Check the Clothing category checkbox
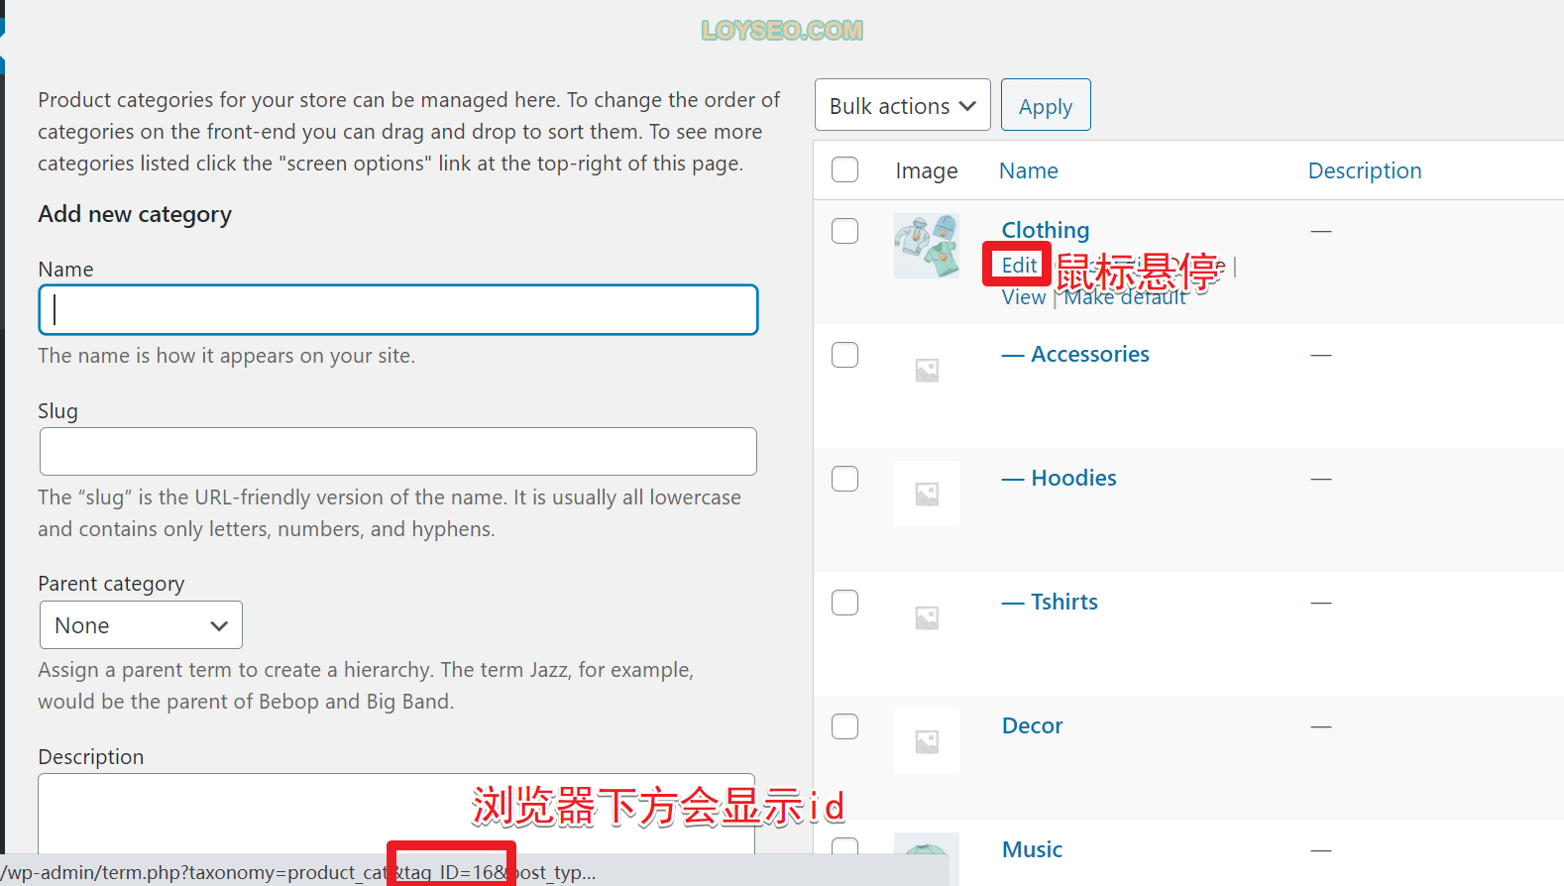This screenshot has width=1564, height=886. coord(844,230)
